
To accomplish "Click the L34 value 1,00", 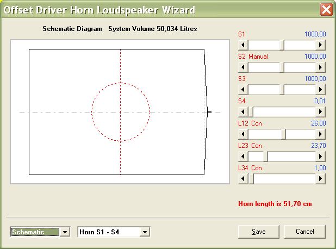I will [320, 168].
